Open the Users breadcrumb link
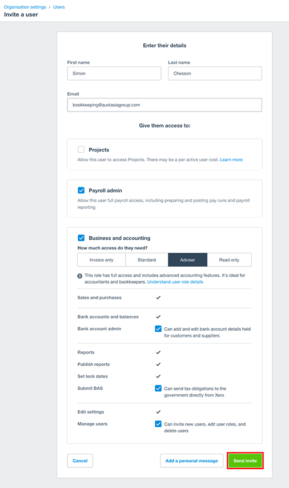Image resolution: width=289 pixels, height=488 pixels. (x=59, y=7)
